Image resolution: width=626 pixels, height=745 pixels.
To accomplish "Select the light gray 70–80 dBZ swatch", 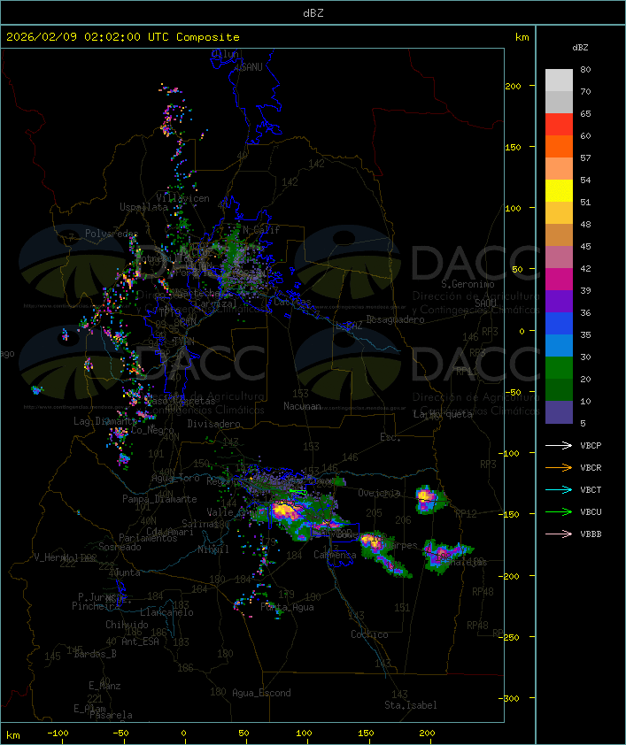I will [559, 81].
